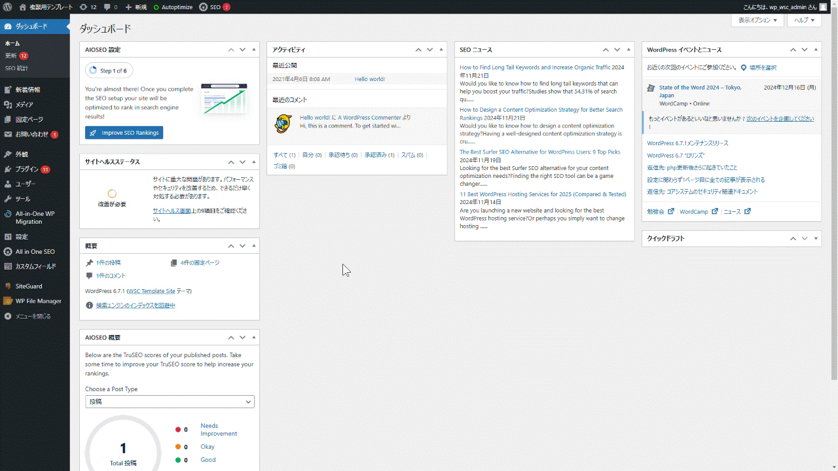Open the SEO menu in admin bar
Viewport: 838px width, 471px height.
214,7
